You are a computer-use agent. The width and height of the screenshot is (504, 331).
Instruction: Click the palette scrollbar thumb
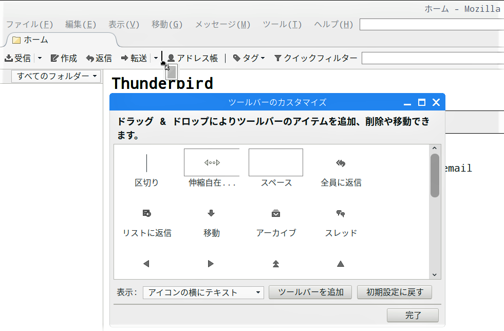click(x=435, y=175)
